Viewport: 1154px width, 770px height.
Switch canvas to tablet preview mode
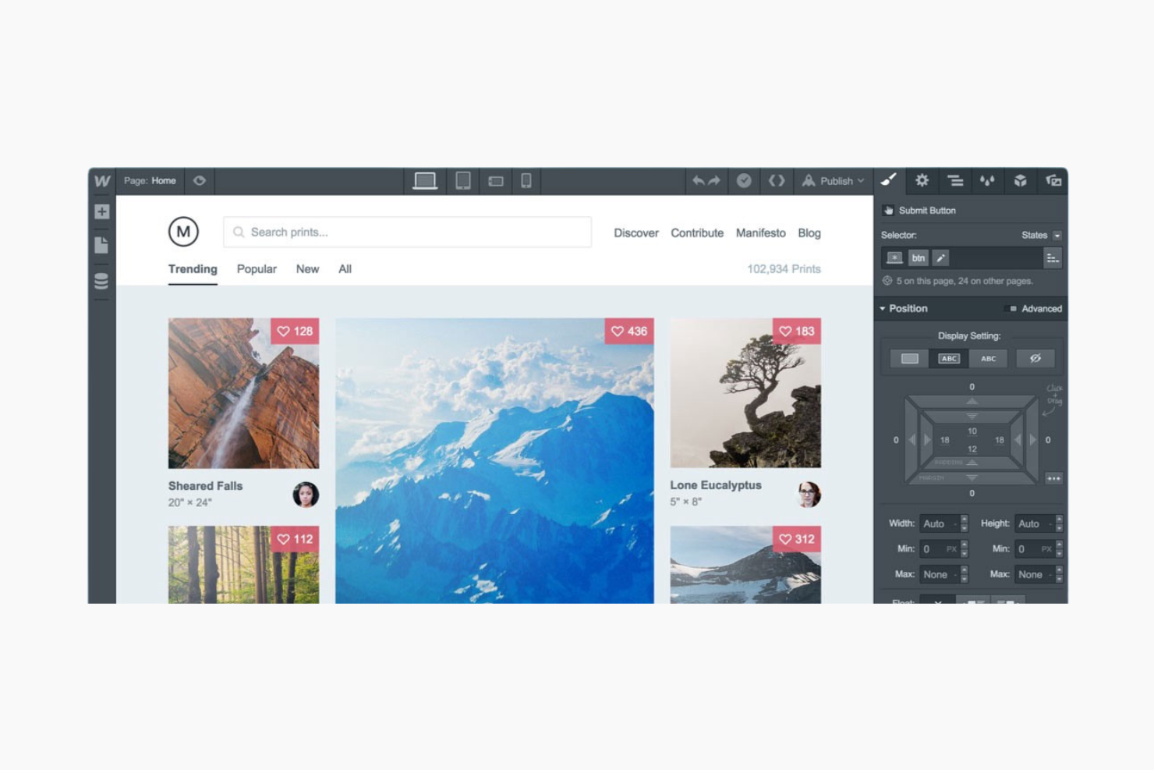pos(462,180)
